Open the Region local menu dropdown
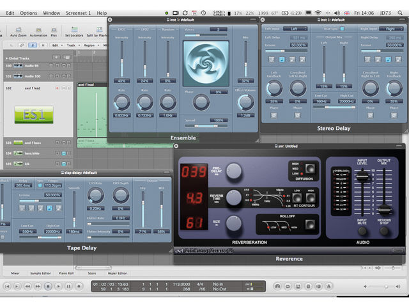 91,45
